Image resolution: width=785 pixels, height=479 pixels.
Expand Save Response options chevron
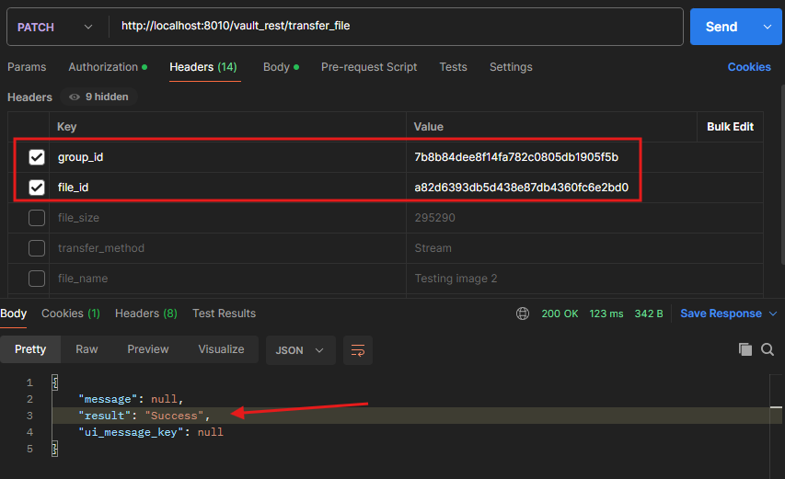pyautogui.click(x=773, y=314)
